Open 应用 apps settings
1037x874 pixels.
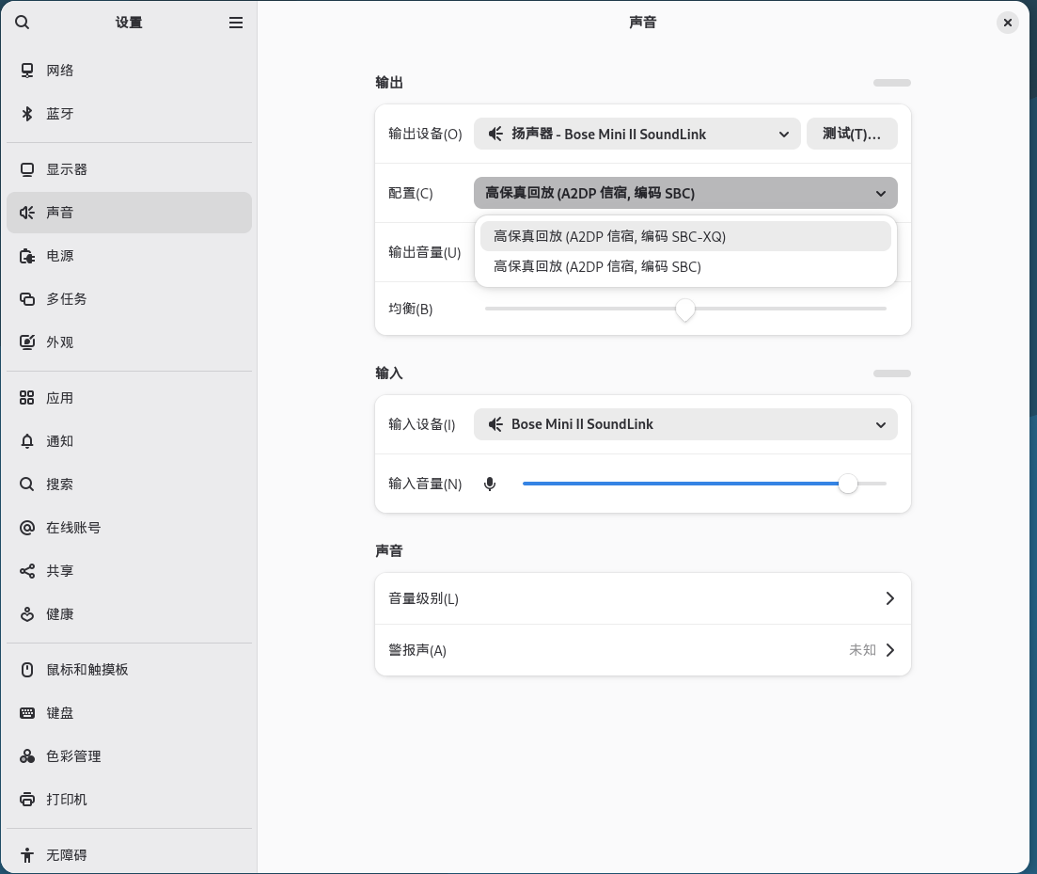pyautogui.click(x=129, y=398)
